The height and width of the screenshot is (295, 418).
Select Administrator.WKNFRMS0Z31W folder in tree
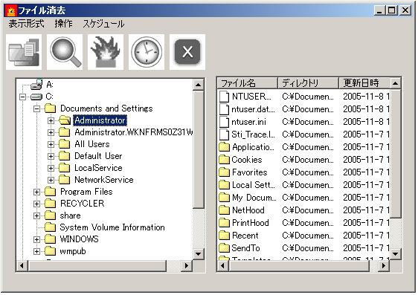coord(134,132)
